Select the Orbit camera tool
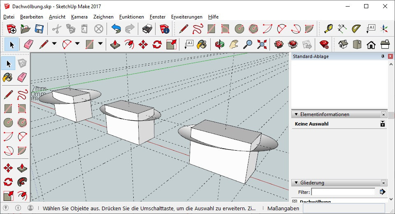 220,44
